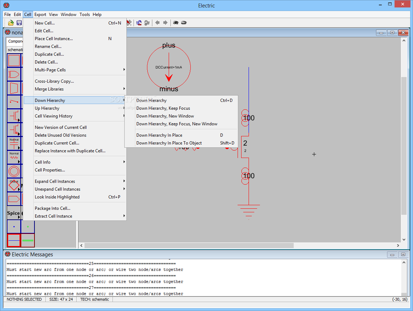Select the off-page arrow shape component
This screenshot has width=413, height=311.
point(14,199)
